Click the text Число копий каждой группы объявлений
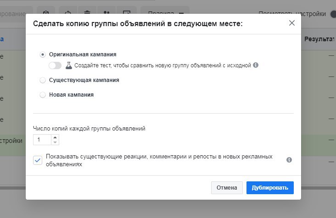The image size is (336, 218). tap(89, 128)
